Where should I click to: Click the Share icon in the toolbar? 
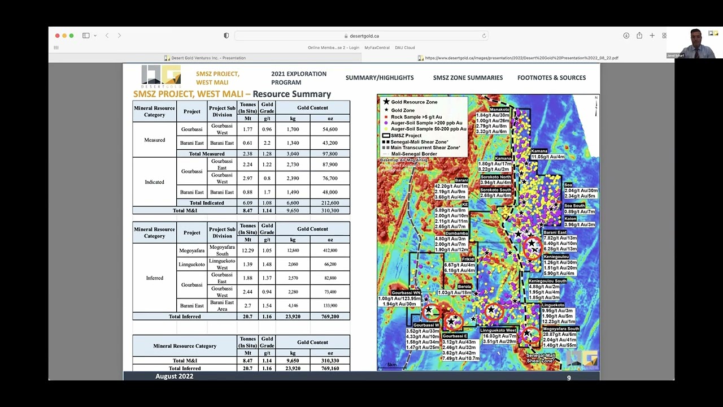click(x=639, y=36)
